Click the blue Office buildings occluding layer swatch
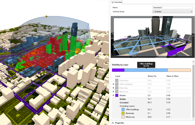195x125 pixels. 123,109
